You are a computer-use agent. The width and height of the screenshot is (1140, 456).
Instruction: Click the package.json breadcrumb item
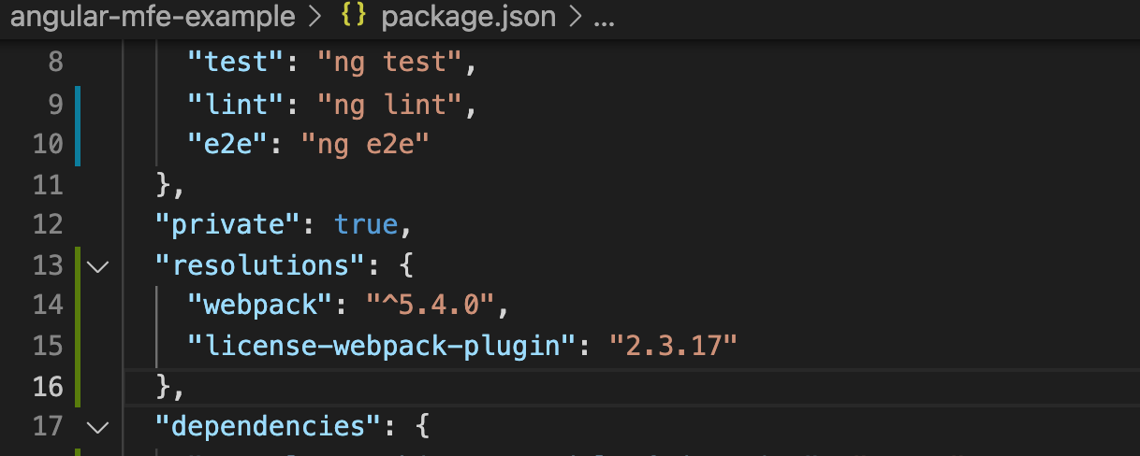[469, 17]
